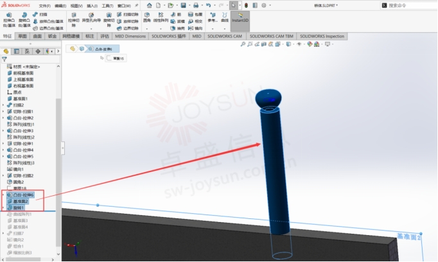The height and width of the screenshot is (262, 438).
Task: Open the 异型孔向导 hole wizard
Action: coord(91,17)
